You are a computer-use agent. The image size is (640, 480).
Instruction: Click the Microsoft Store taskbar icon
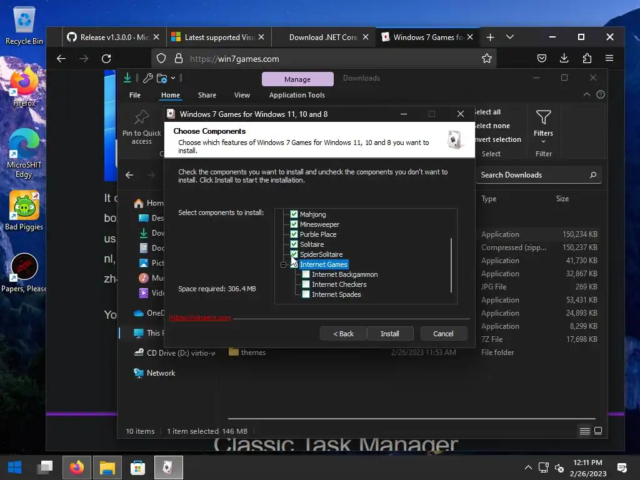click(137, 467)
